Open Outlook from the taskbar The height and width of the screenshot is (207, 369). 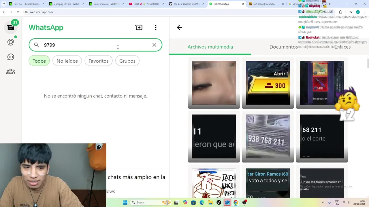pos(227,202)
